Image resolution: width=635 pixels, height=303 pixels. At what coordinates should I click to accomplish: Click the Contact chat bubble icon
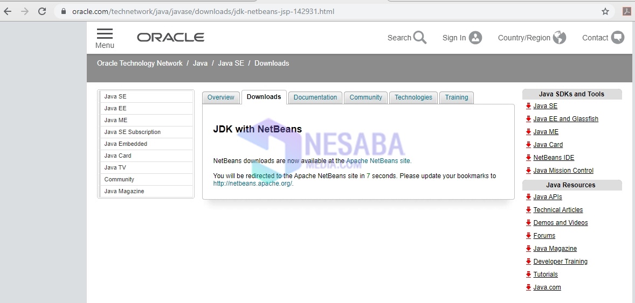tap(618, 38)
